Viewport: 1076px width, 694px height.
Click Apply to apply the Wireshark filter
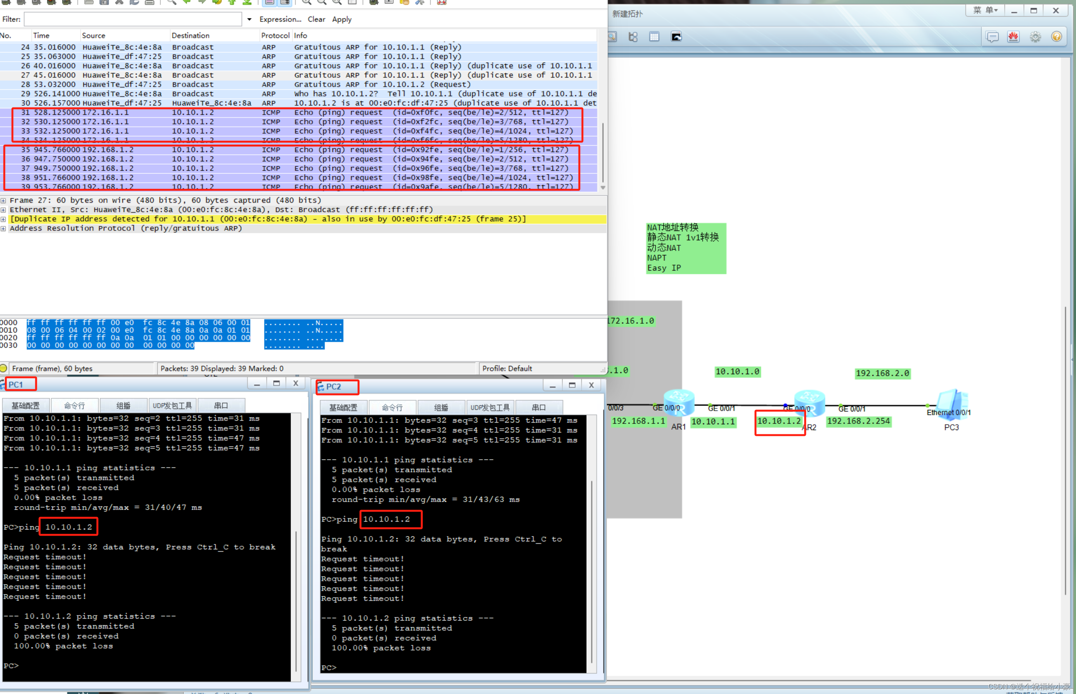coord(341,19)
